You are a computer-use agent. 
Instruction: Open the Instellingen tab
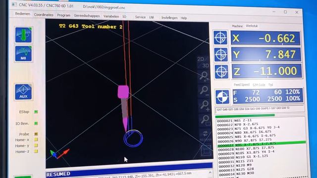coord(169,18)
